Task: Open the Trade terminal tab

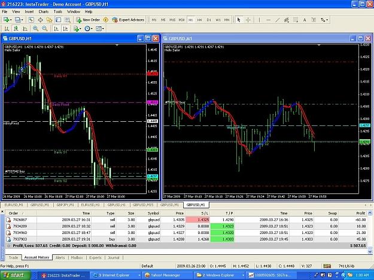Action: pos(13,257)
